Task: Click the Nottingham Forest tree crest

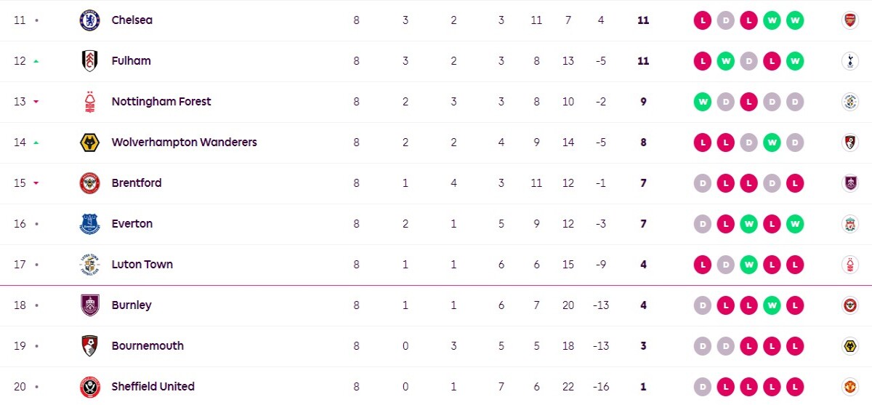Action: [x=89, y=102]
